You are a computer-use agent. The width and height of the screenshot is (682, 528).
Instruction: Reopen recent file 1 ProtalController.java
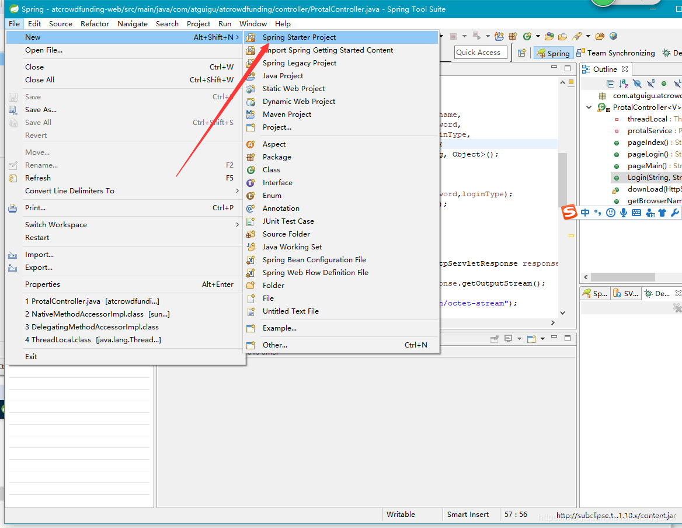pos(124,301)
